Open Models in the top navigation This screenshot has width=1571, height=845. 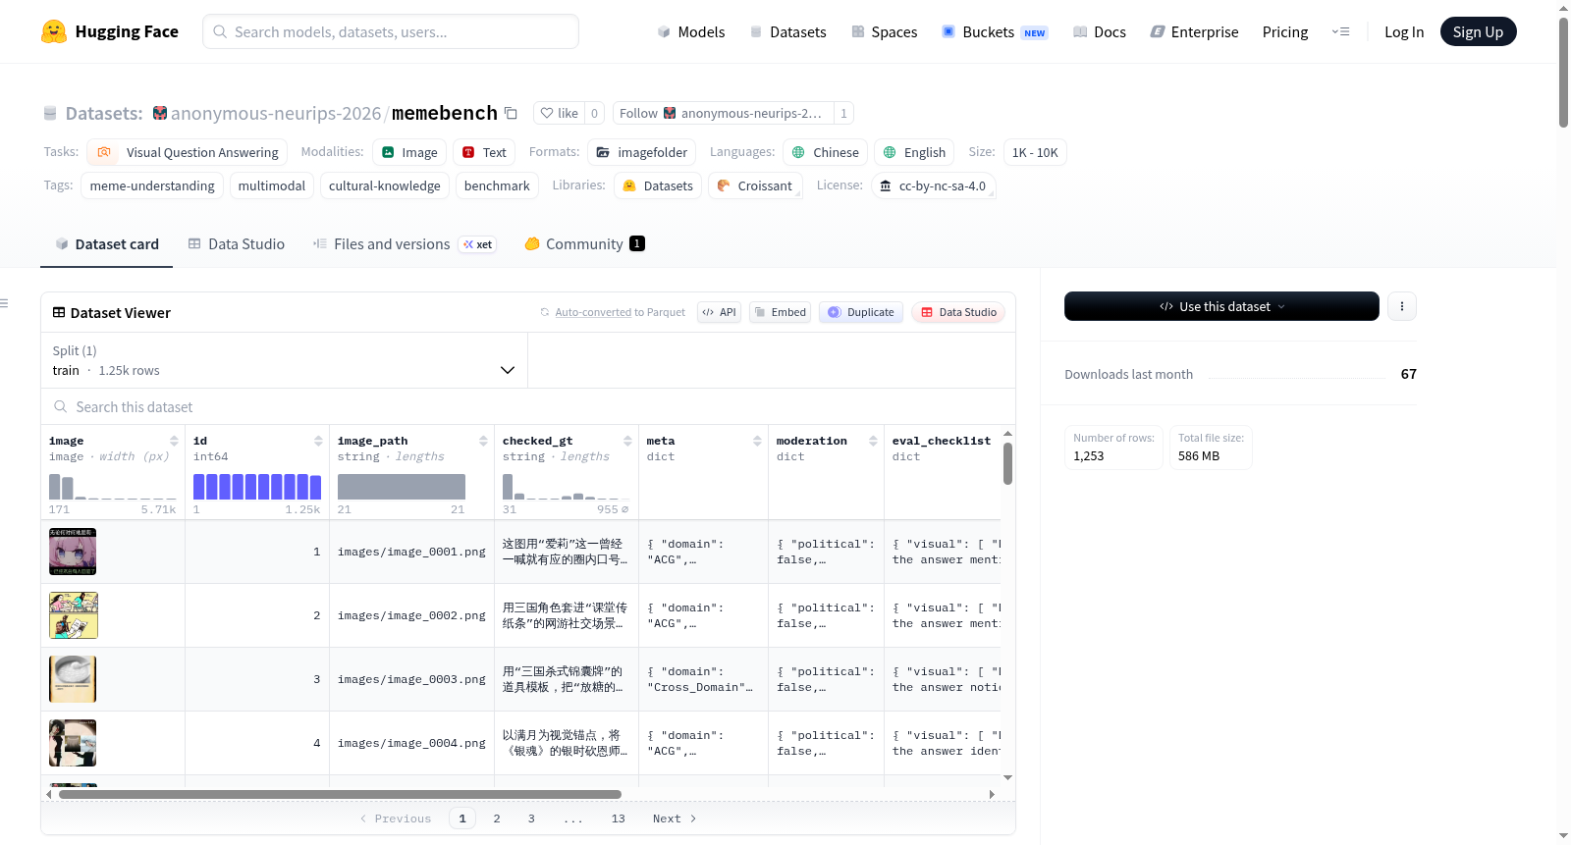(691, 31)
